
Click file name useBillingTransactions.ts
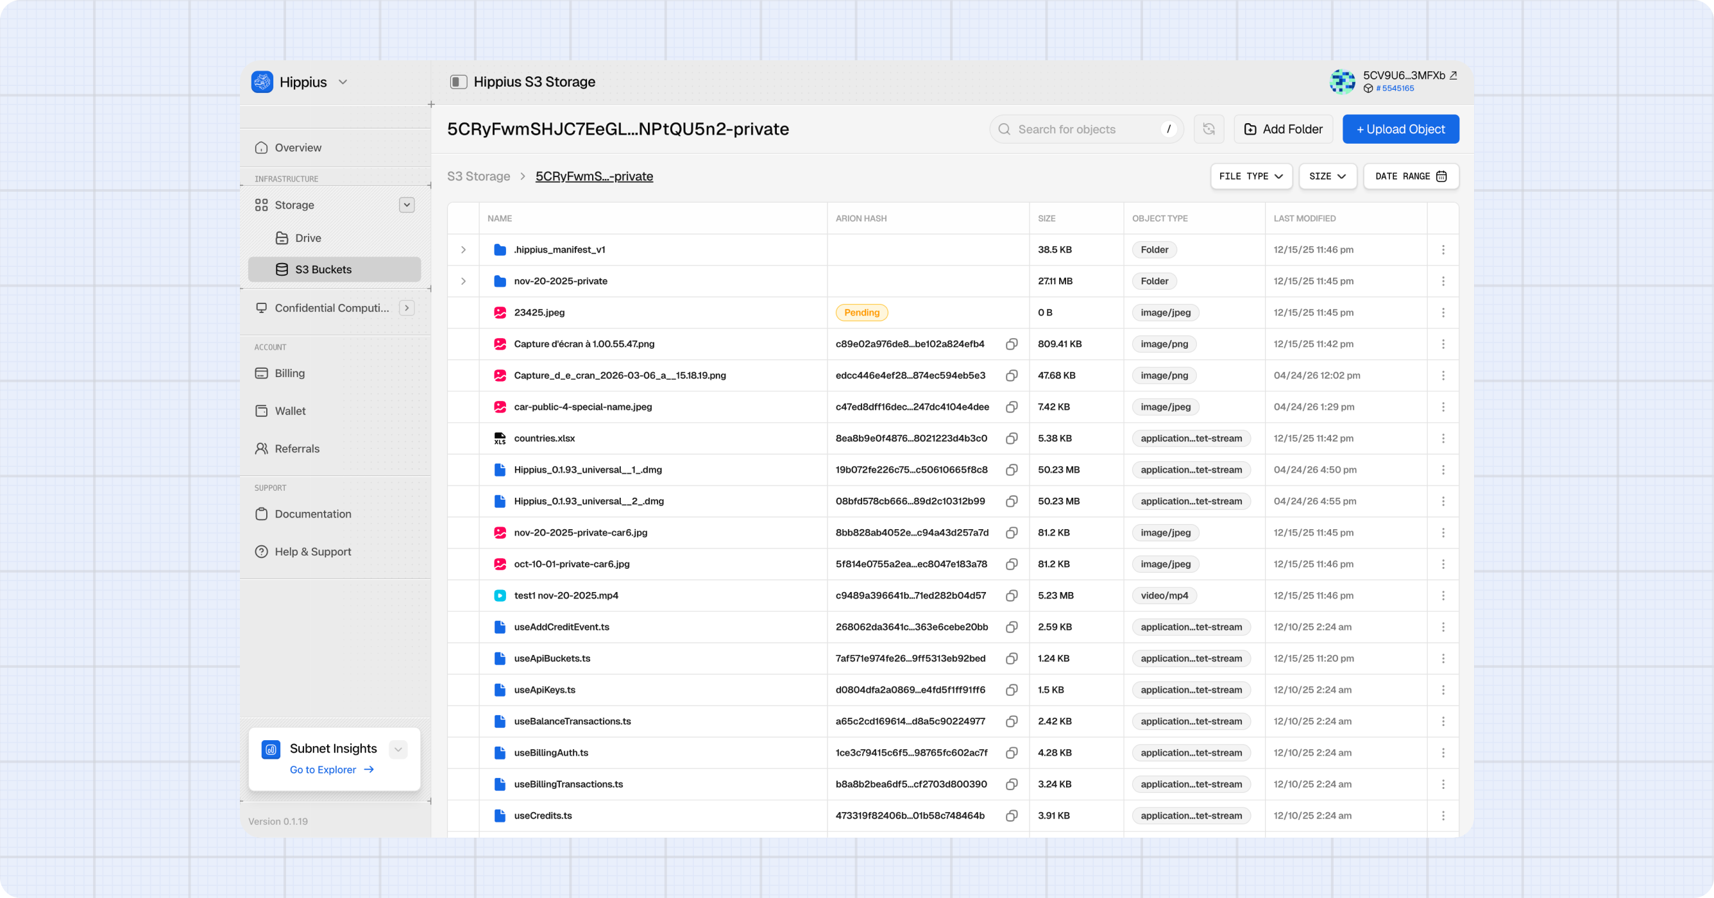click(568, 784)
